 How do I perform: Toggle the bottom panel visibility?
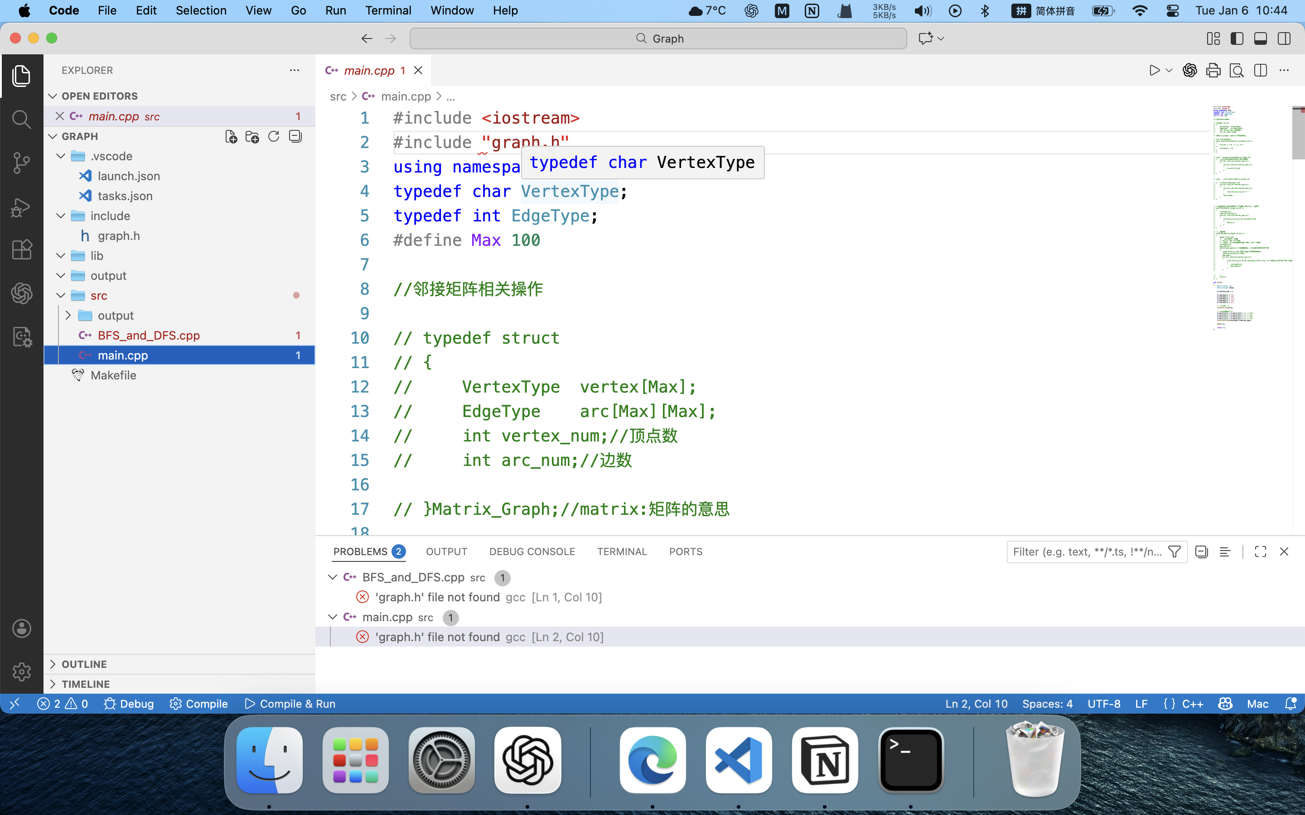point(1260,38)
